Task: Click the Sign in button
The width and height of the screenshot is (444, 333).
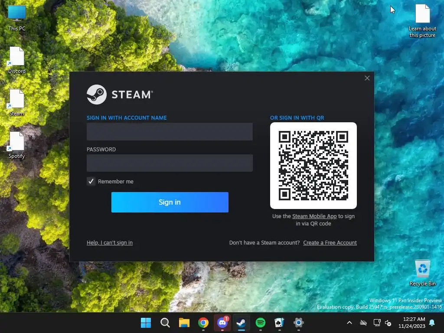Action: tap(170, 202)
